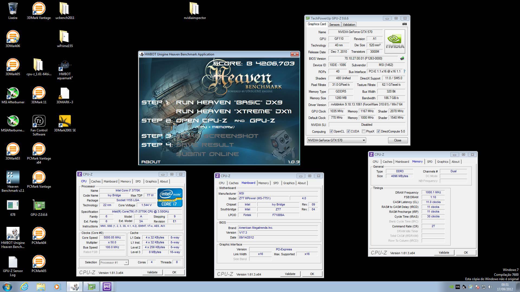Click OK in CPU-Z processor window
This screenshot has width=520, height=292.
(174, 272)
